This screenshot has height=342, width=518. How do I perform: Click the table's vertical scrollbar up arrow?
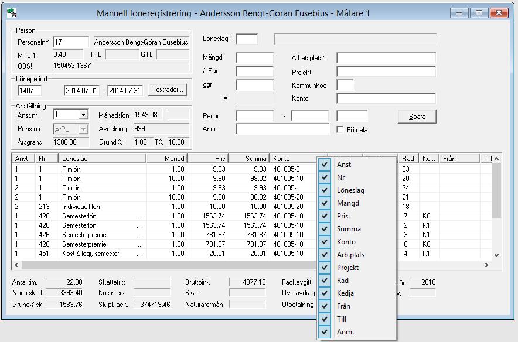[496, 159]
